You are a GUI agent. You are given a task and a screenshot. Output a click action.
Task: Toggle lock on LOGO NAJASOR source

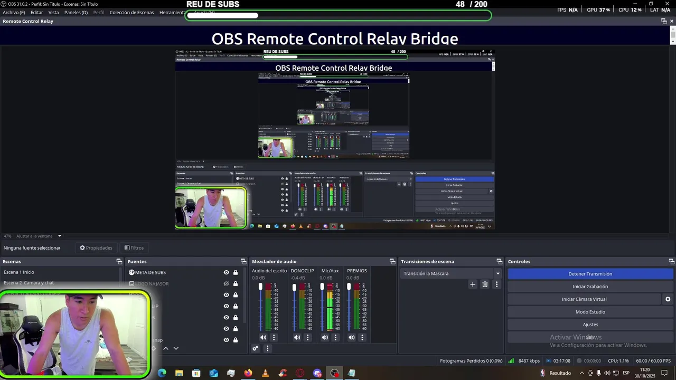pos(236,284)
